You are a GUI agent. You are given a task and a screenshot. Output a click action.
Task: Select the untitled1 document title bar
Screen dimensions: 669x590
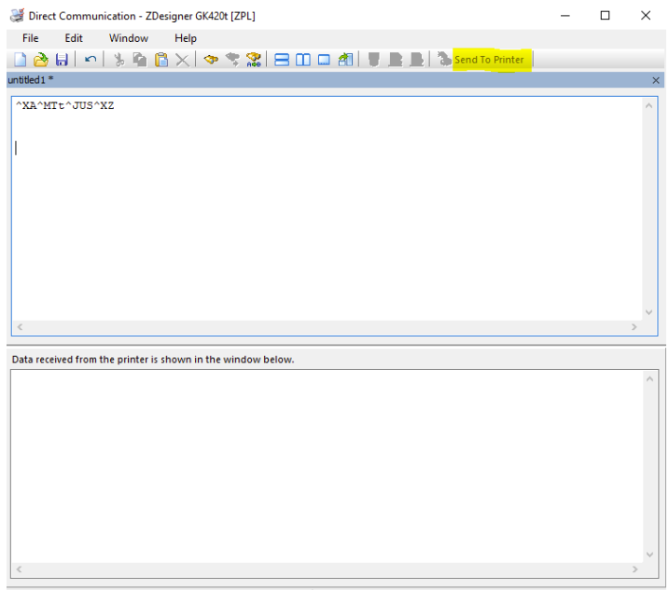335,80
